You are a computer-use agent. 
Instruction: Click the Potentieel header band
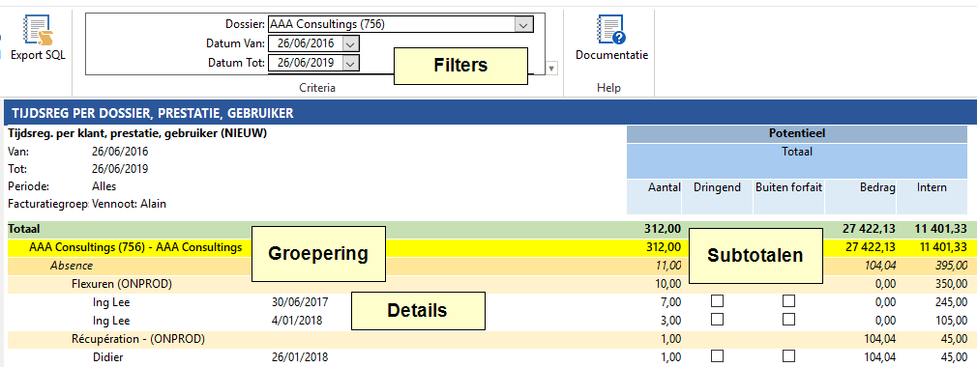click(798, 133)
